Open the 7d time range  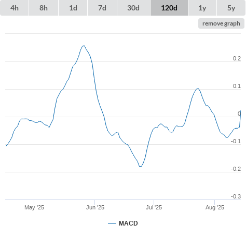[102, 8]
